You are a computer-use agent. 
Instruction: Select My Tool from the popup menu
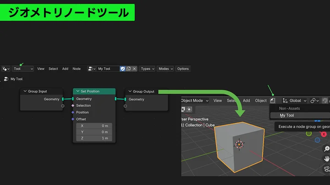tap(287, 116)
